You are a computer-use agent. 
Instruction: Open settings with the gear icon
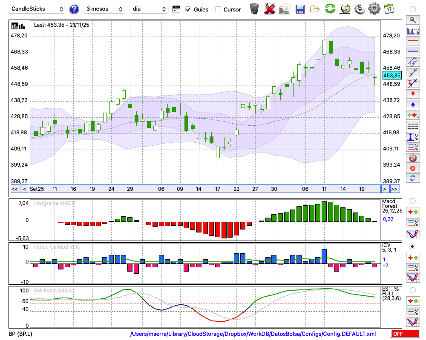click(374, 9)
